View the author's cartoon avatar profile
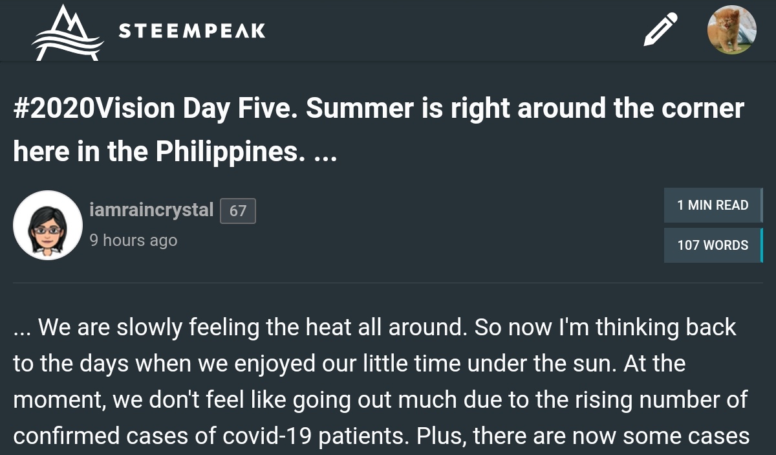The height and width of the screenshot is (455, 776). [x=48, y=225]
